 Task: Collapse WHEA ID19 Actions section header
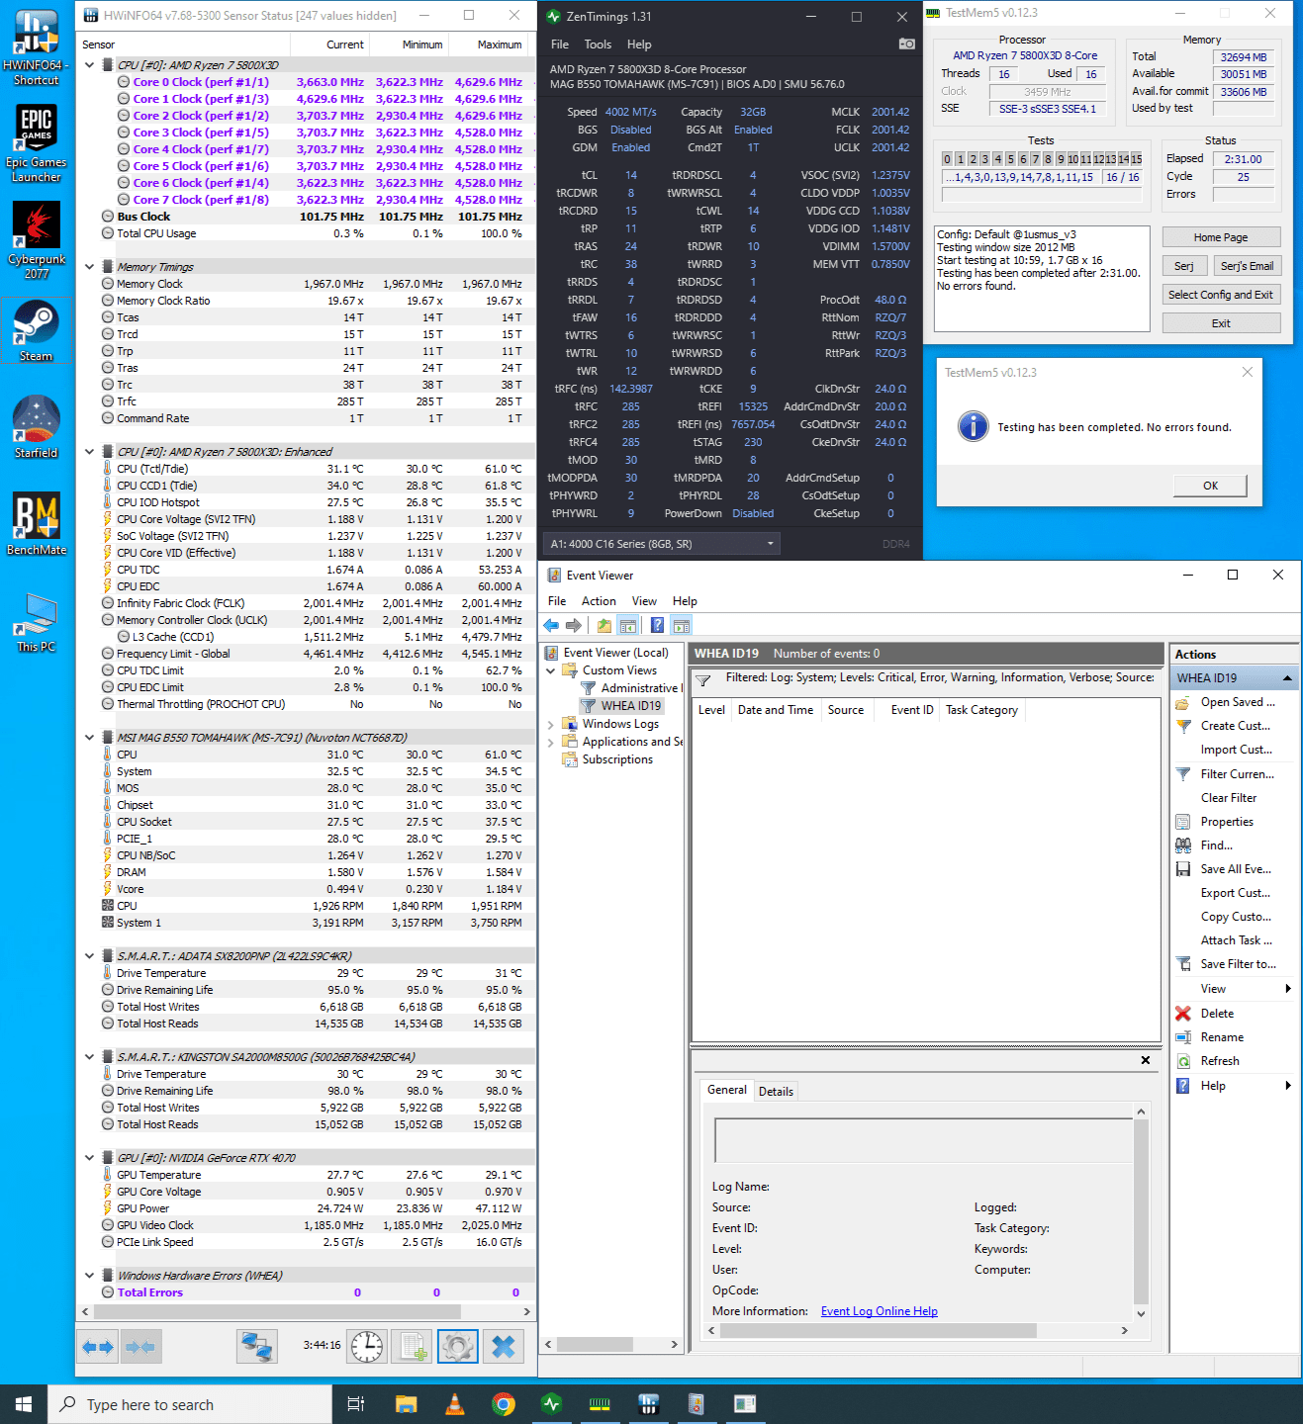(x=1287, y=678)
